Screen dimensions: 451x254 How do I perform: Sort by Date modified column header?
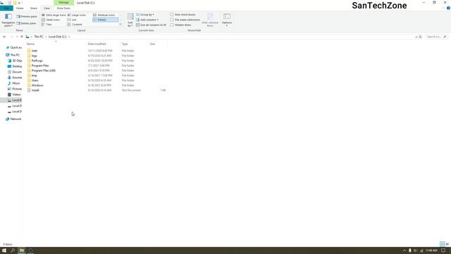[97, 44]
